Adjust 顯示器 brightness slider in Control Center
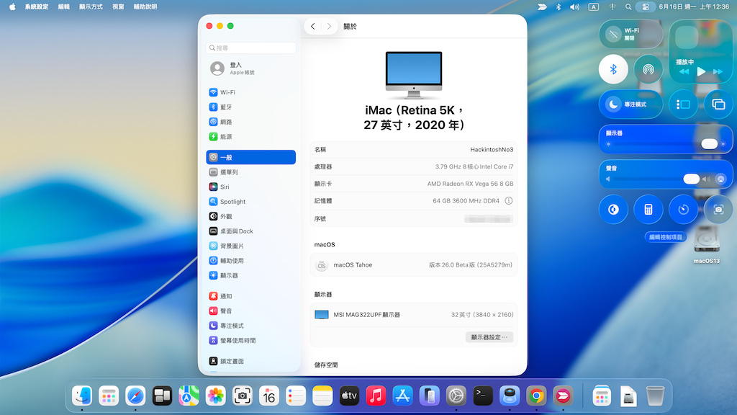The image size is (737, 415). 666,144
